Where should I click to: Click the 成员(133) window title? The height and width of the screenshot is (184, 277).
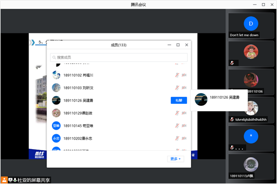(x=118, y=45)
